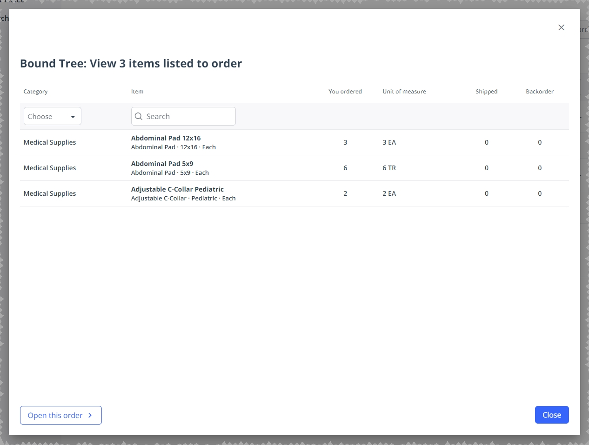Click the Adjustable C-Collar · Pediatric · Each description
Screen dimensions: 589x445
click(183, 199)
